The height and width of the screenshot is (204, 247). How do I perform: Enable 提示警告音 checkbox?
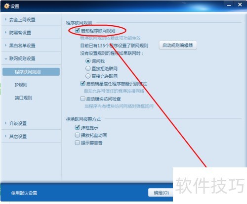coord(77,143)
